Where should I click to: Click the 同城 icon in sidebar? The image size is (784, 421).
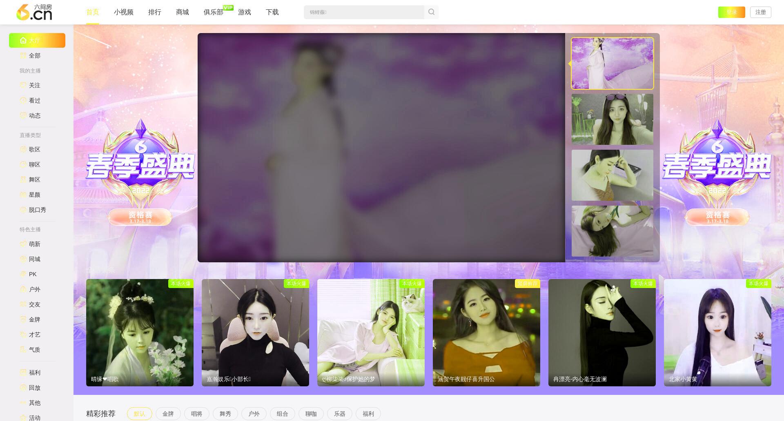click(23, 259)
